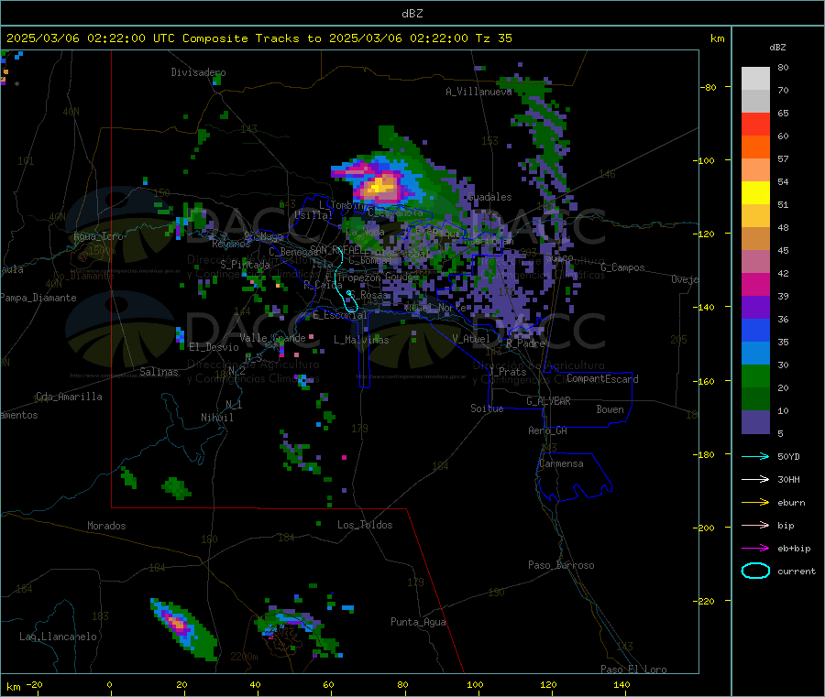Image resolution: width=825 pixels, height=697 pixels.
Task: Click the white 30HM arrow in legend
Action: click(x=755, y=479)
